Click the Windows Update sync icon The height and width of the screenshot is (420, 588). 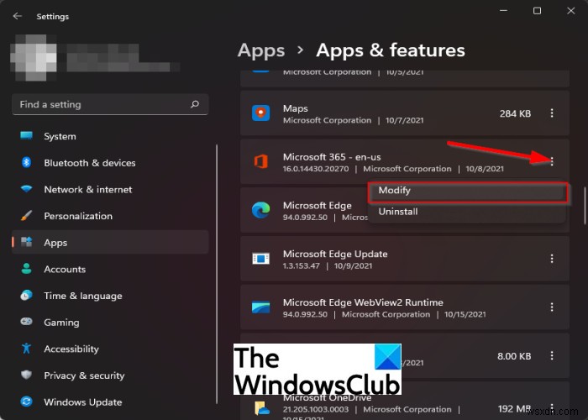click(x=26, y=402)
